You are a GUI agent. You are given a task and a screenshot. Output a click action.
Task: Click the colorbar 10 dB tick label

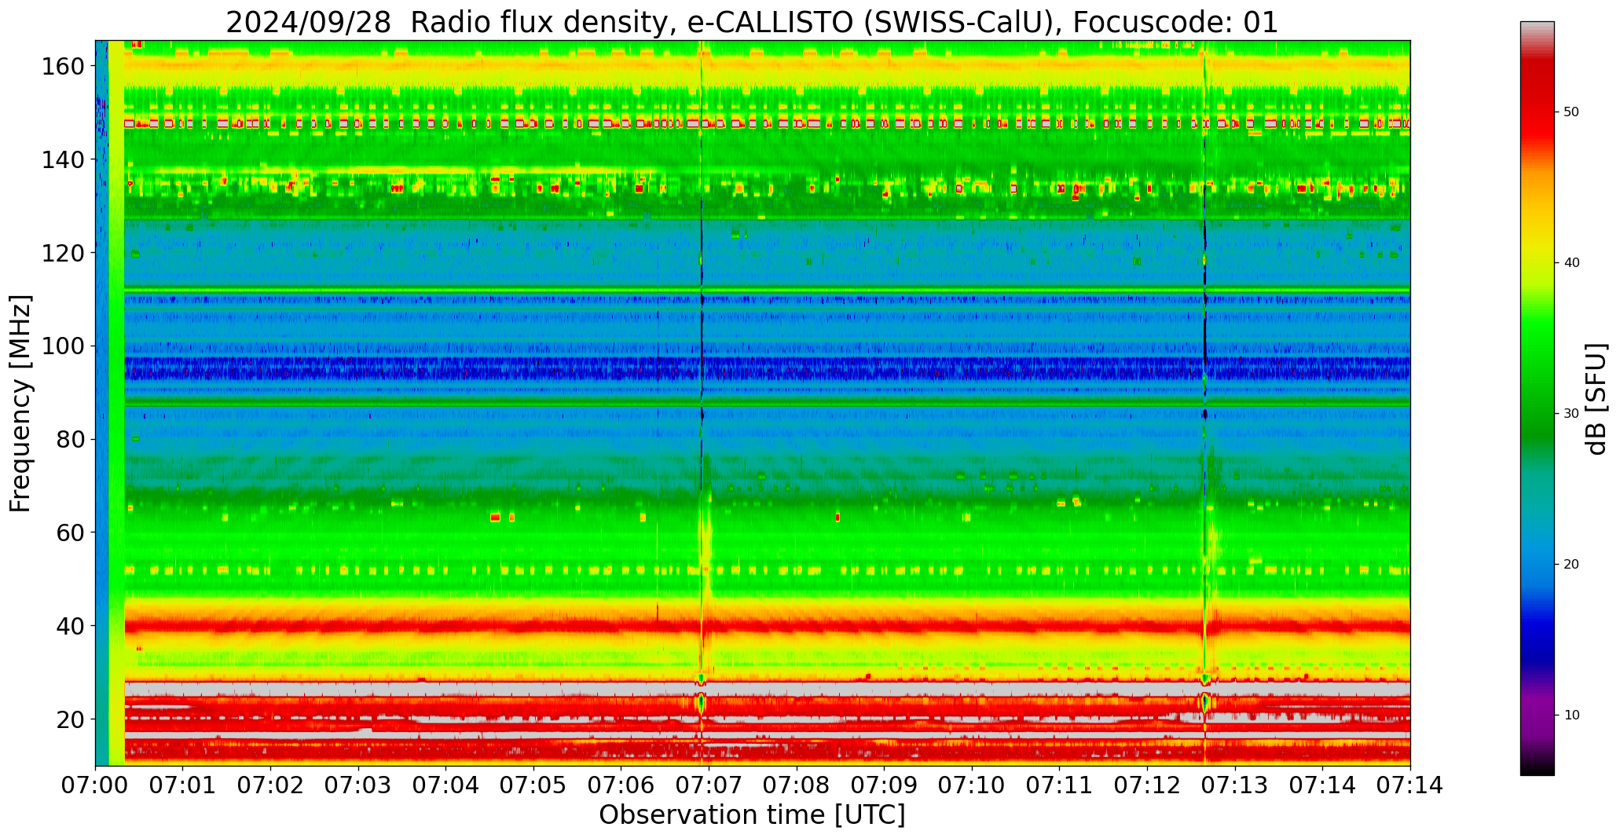pos(1571,715)
